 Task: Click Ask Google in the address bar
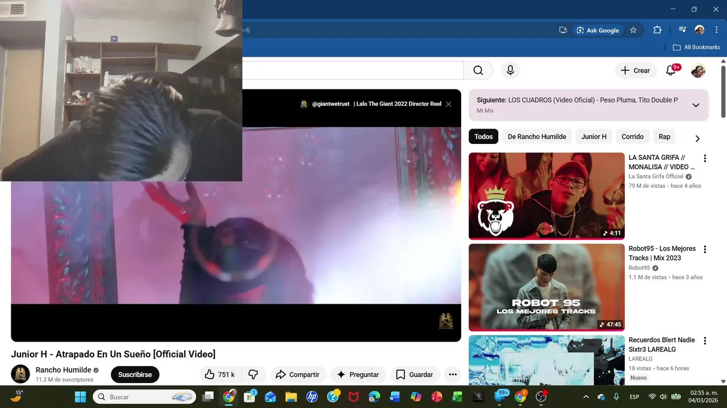598,30
